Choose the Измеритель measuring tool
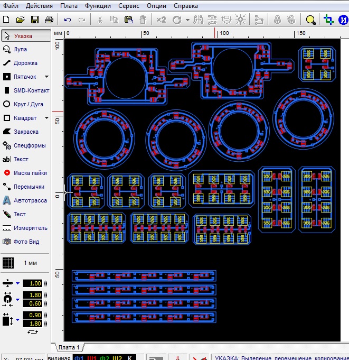Viewport: 349px width, 360px height. tap(25, 228)
